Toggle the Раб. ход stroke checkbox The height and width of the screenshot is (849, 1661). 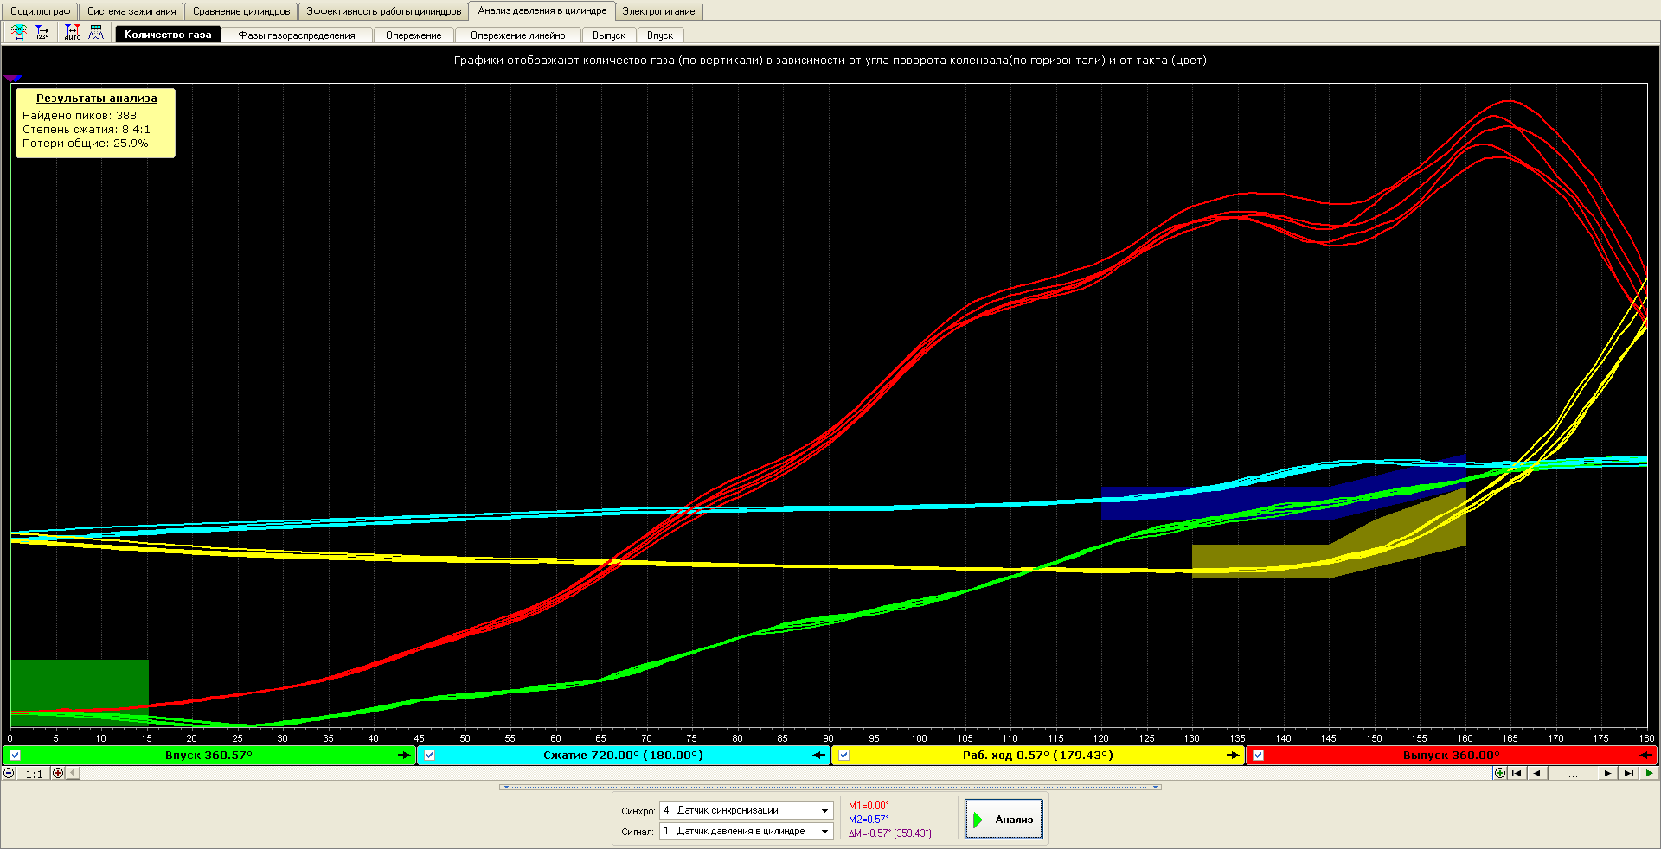coord(843,756)
